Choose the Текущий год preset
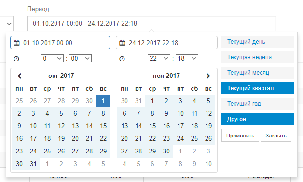This screenshot has width=303, height=182. pyautogui.click(x=258, y=104)
